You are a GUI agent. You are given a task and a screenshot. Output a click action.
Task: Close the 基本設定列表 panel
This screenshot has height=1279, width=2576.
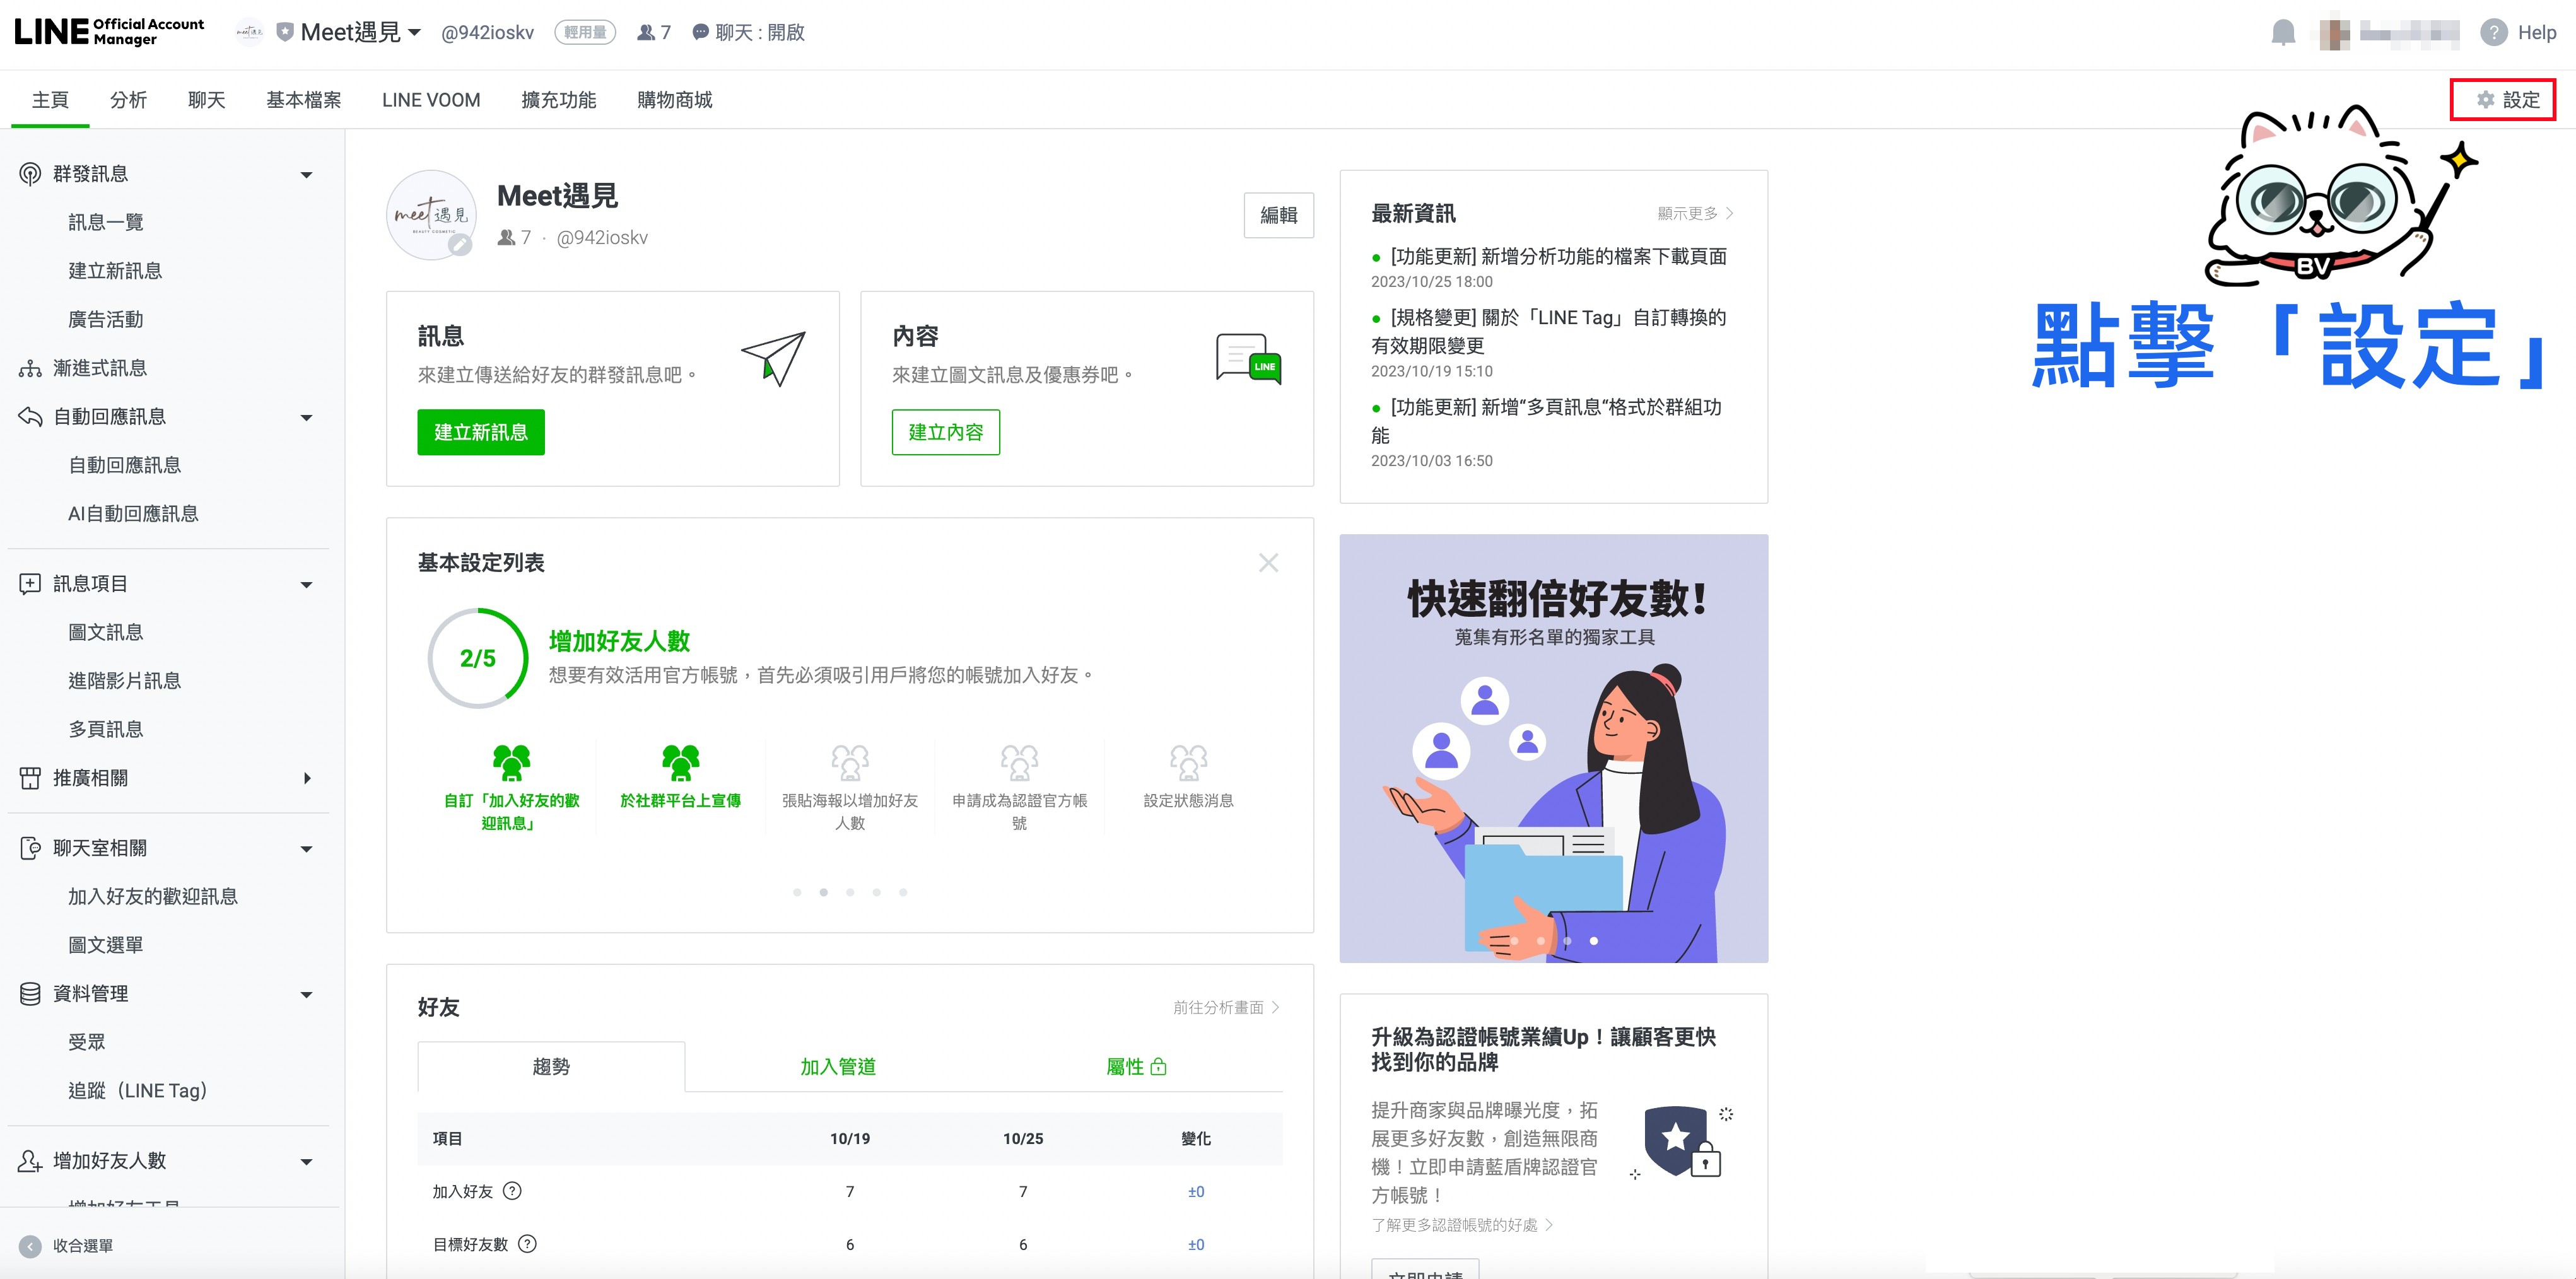click(x=1268, y=563)
